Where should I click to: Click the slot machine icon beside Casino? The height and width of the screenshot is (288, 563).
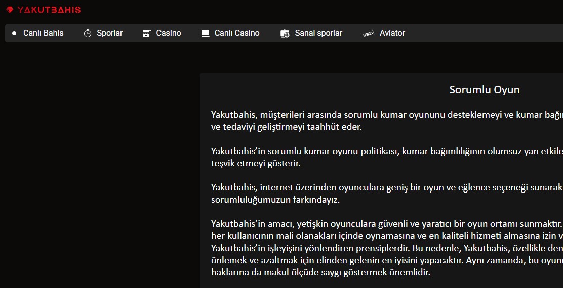[146, 33]
